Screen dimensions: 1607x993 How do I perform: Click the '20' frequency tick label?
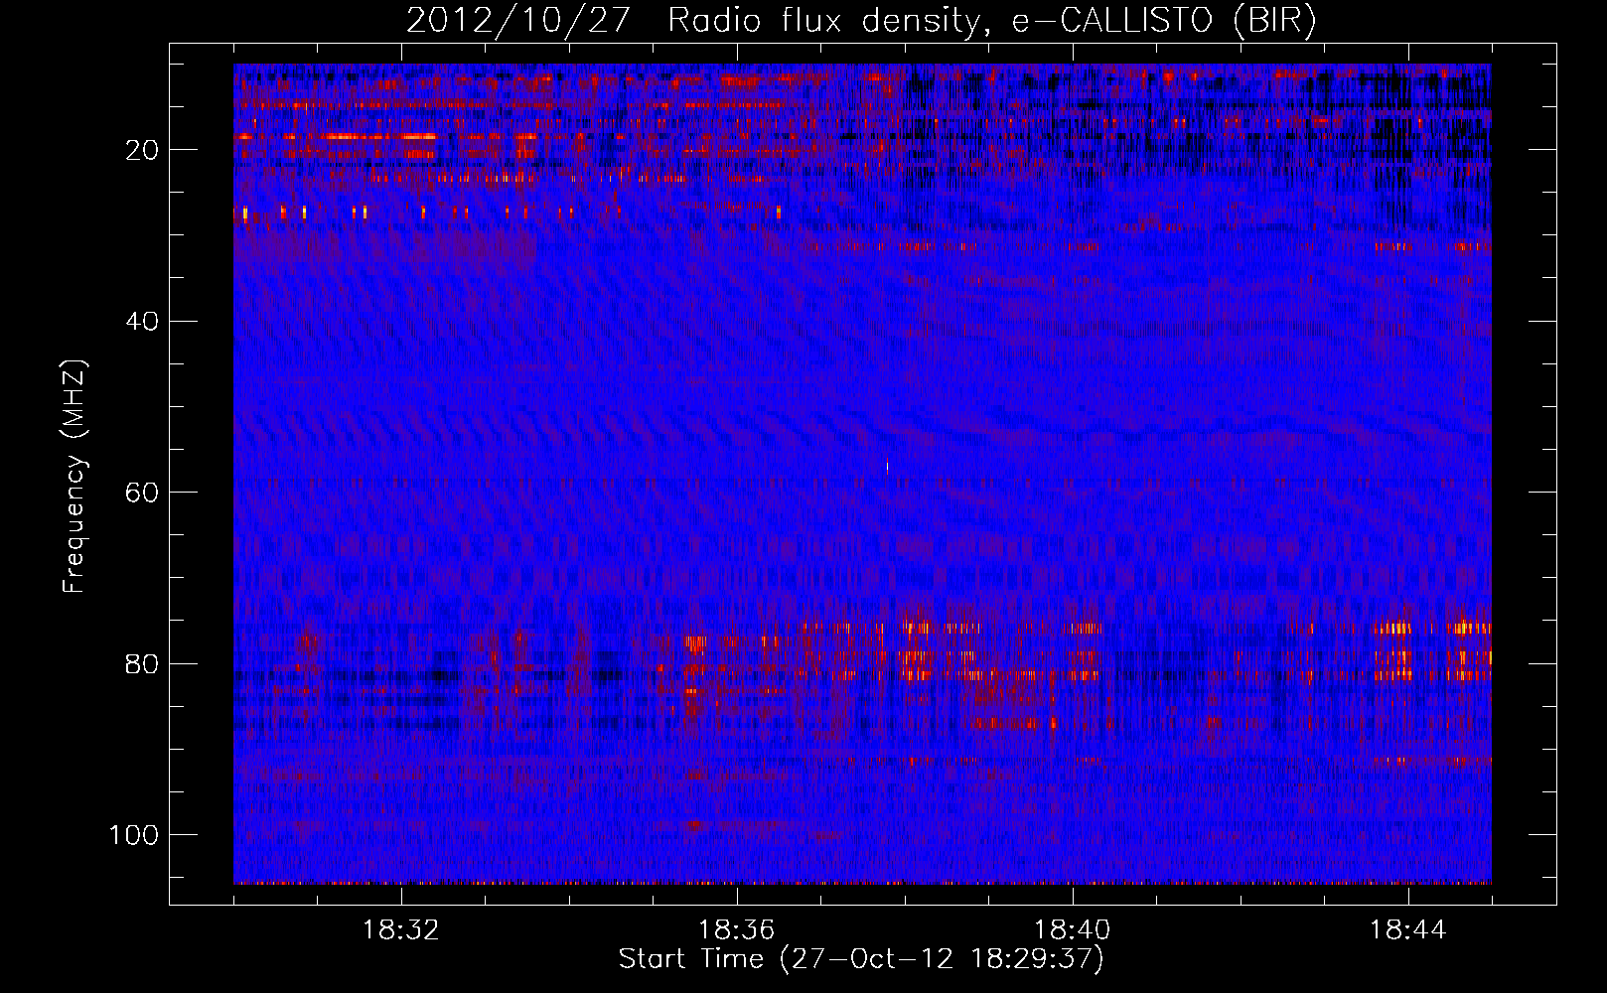click(x=142, y=150)
